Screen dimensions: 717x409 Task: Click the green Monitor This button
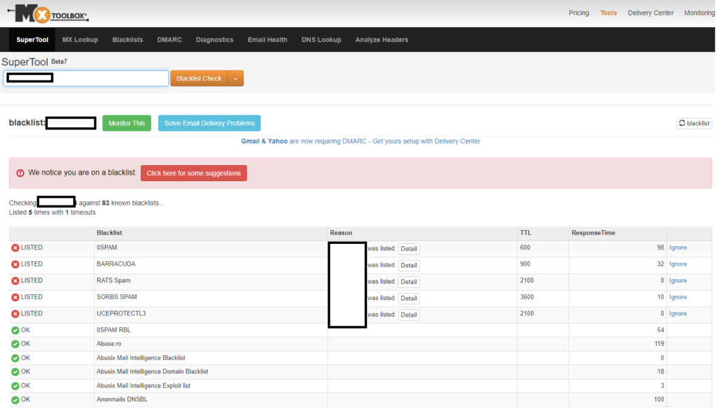127,123
